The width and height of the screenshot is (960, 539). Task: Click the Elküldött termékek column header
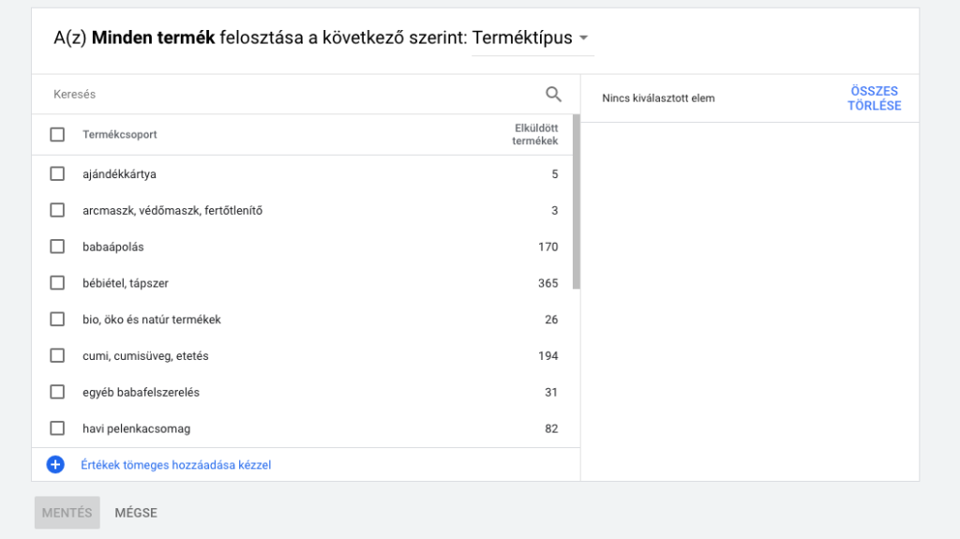[534, 135]
